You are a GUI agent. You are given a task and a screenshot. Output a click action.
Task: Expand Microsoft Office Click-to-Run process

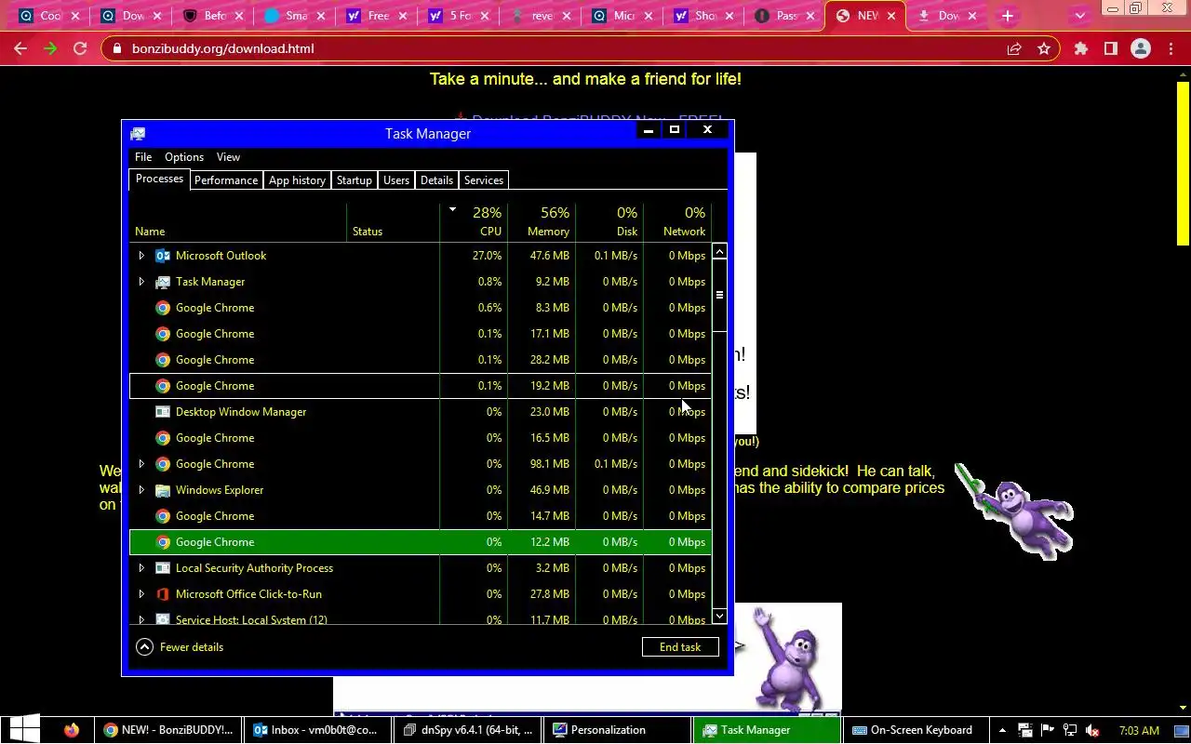pyautogui.click(x=141, y=594)
